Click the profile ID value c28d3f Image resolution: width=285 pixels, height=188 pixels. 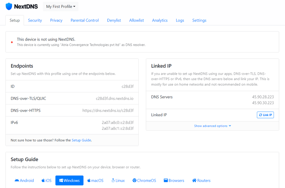point(128,86)
